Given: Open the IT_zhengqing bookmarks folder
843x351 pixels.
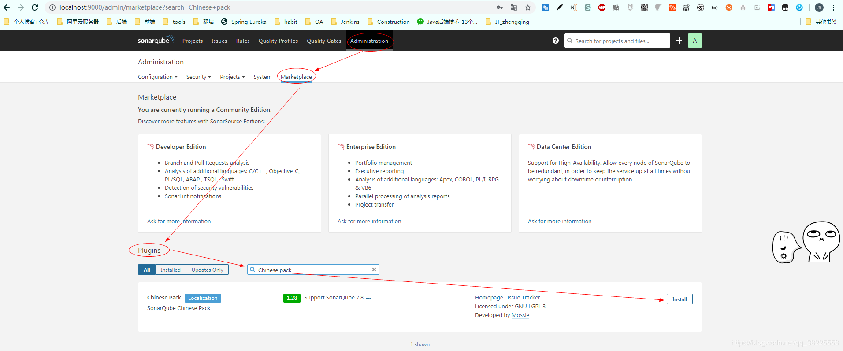Looking at the screenshot, I should point(507,22).
